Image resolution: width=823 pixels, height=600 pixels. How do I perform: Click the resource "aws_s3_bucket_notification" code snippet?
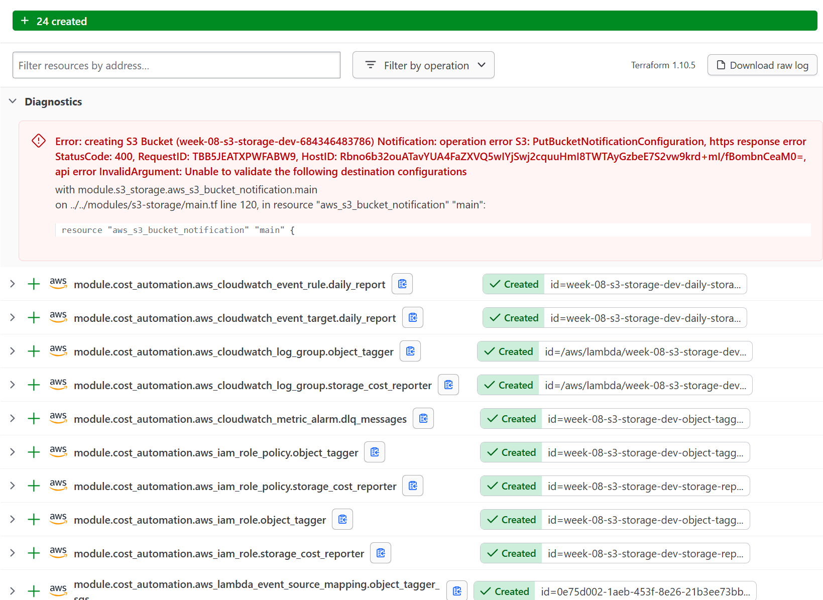pos(433,229)
